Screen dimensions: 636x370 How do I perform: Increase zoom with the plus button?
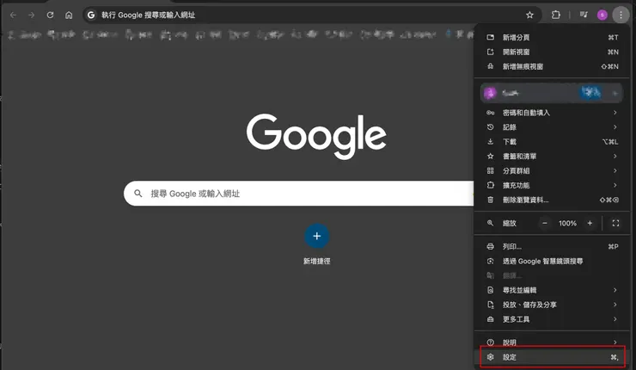tap(590, 223)
